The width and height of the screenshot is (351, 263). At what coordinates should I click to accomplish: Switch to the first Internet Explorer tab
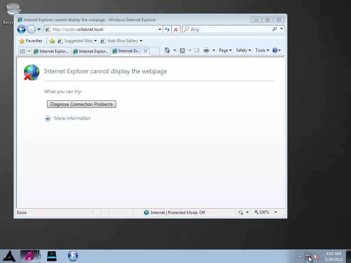pyautogui.click(x=51, y=51)
